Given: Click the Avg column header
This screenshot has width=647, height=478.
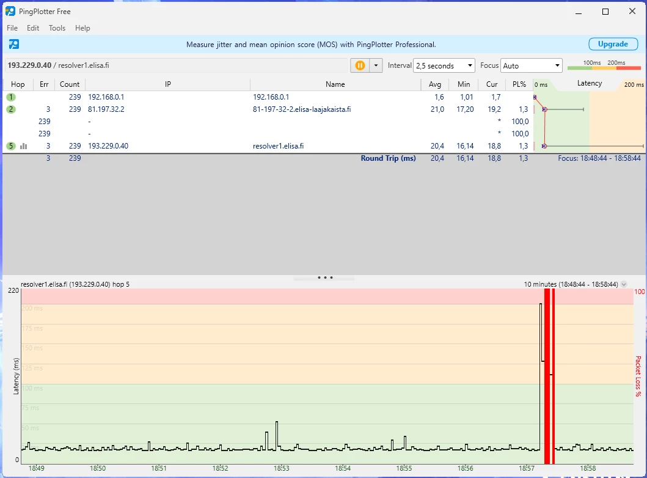Looking at the screenshot, I should (x=435, y=84).
